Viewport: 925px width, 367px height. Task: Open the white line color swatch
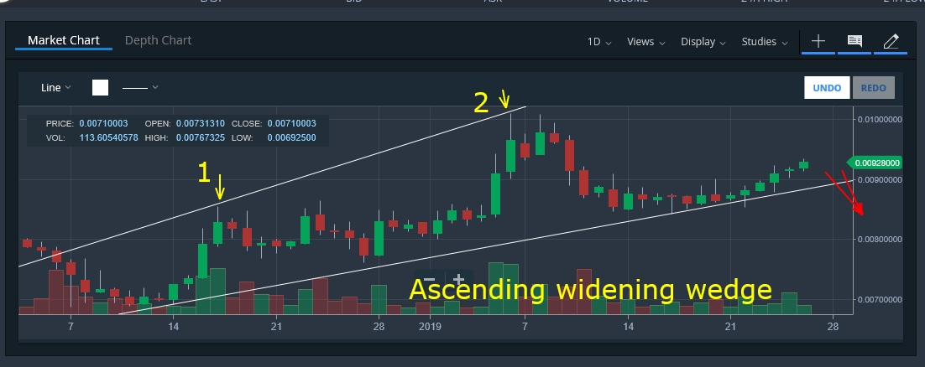click(100, 88)
